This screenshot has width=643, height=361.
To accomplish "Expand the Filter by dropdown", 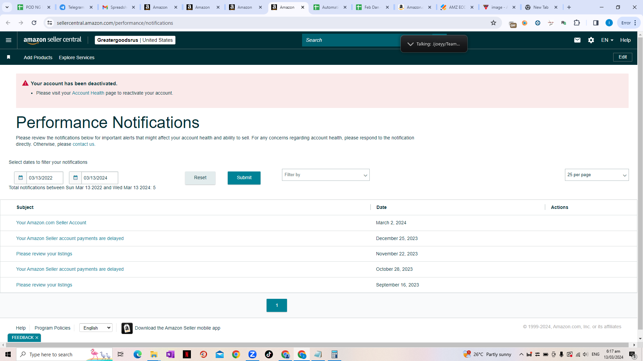I will tap(326, 175).
